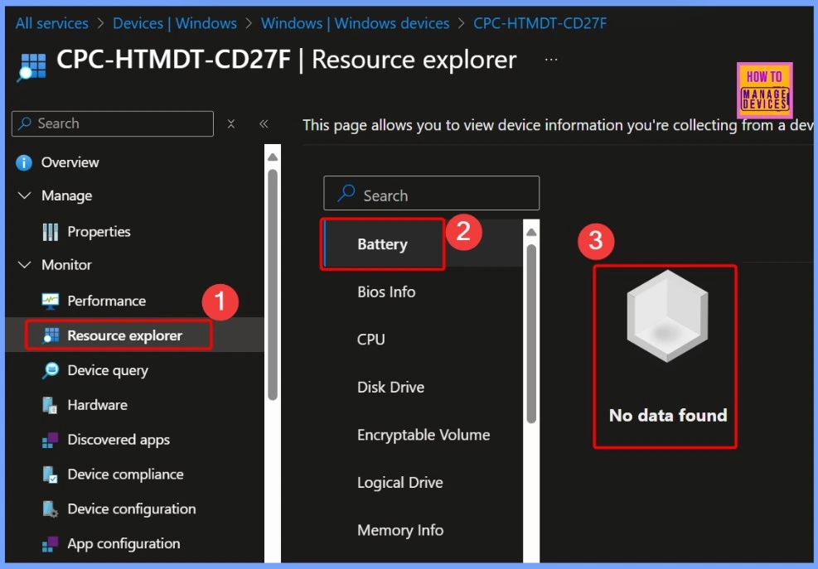Click the Performance monitor icon

click(x=50, y=301)
